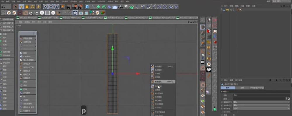Click the green Y axis arrow handle
This screenshot has width=292, height=116.
click(x=112, y=48)
